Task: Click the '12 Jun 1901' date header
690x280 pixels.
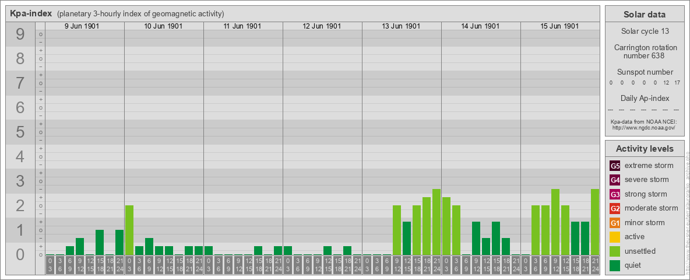Action: (x=322, y=26)
